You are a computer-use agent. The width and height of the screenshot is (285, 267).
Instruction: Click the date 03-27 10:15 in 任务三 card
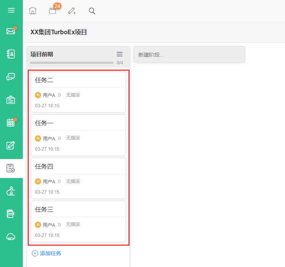click(47, 235)
